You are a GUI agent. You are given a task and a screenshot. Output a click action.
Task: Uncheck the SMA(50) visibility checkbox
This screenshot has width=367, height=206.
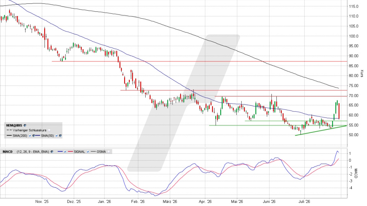(x=57, y=135)
